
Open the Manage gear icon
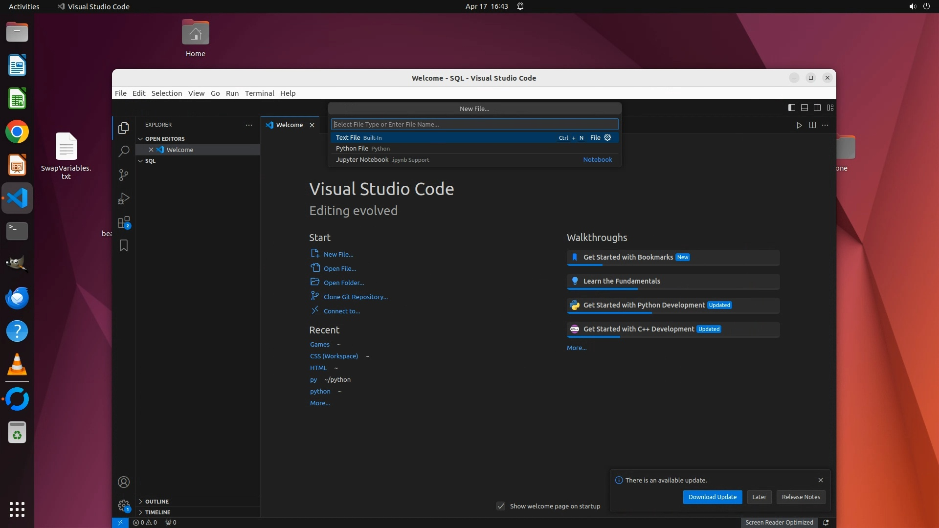[124, 506]
